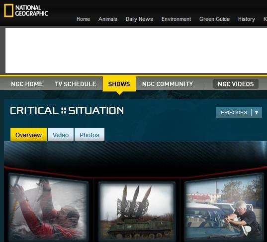Go to the History section

[247, 19]
